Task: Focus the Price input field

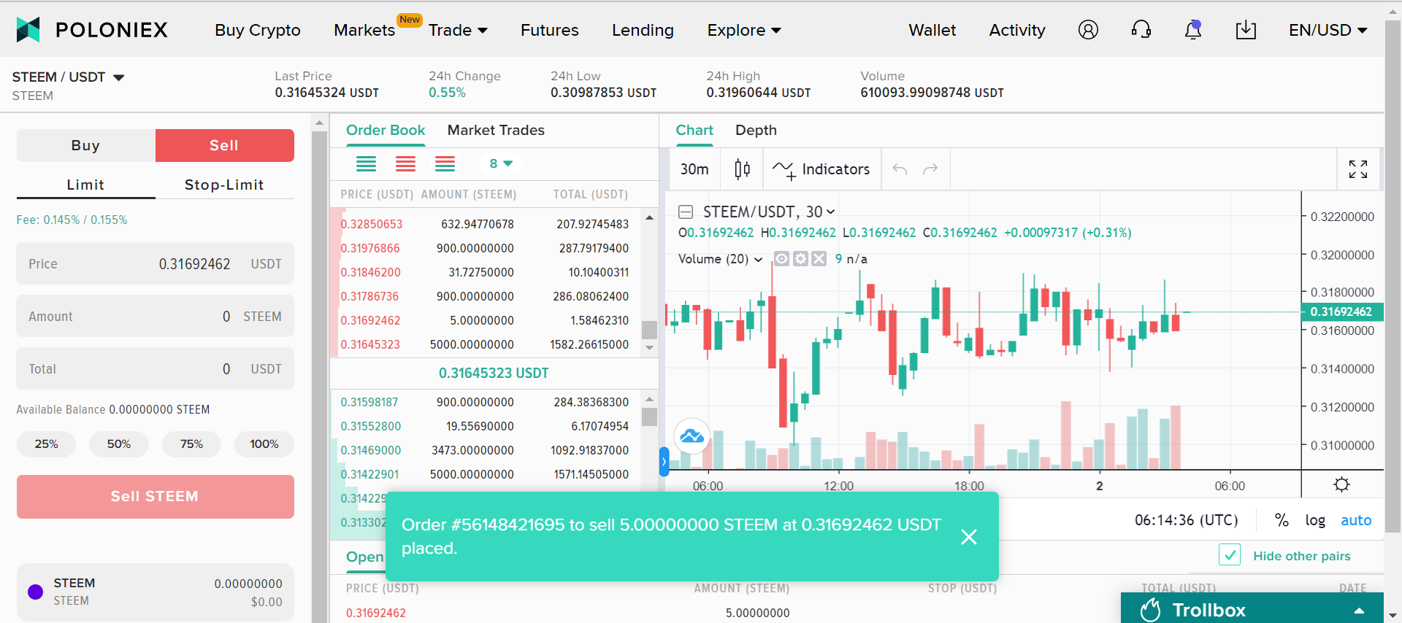Action: pos(156,263)
